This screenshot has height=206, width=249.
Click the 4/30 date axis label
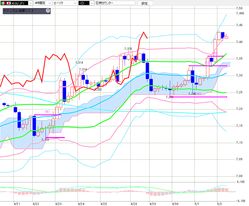(x=175, y=204)
